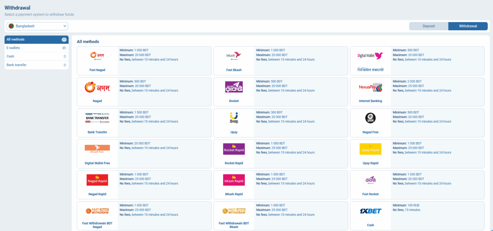Click the 1XBET Cash logo
The width and height of the screenshot is (493, 231).
pyautogui.click(x=370, y=211)
